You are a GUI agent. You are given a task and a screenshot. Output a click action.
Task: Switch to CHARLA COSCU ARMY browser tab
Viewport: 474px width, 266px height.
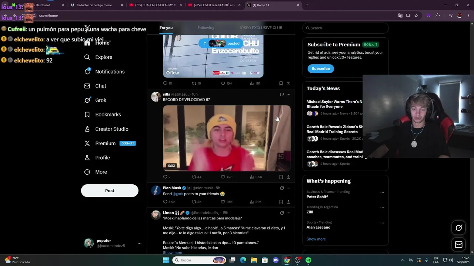155,5
